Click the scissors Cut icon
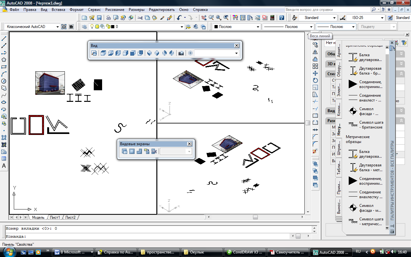This screenshot has height=257, width=411. [140, 18]
